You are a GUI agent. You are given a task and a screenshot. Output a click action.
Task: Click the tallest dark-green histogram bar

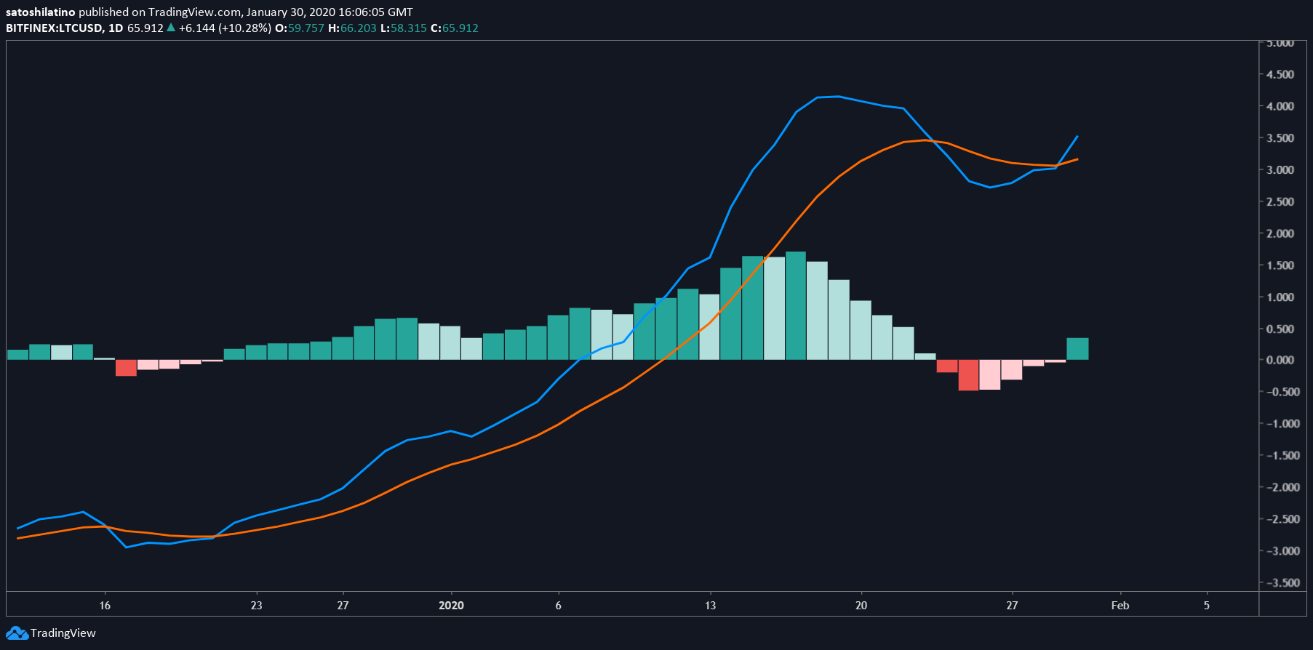click(796, 306)
